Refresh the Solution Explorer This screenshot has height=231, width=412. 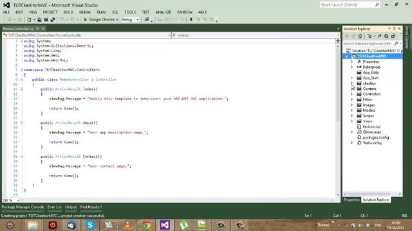coord(386,36)
